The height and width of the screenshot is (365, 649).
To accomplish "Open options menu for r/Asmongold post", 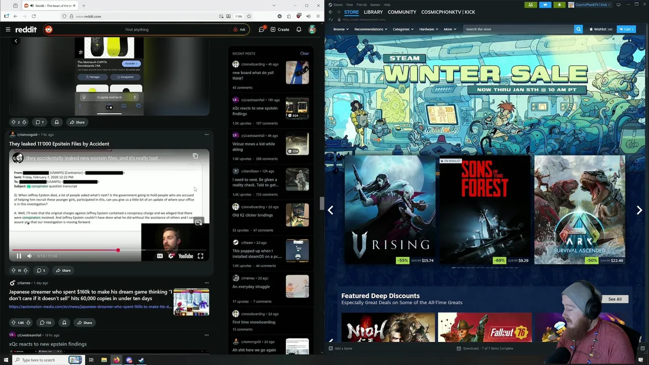I will click(206, 134).
